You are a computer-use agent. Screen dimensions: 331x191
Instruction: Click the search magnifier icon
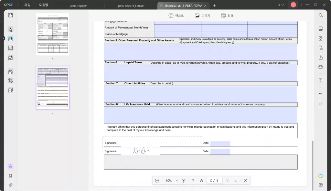321,15
